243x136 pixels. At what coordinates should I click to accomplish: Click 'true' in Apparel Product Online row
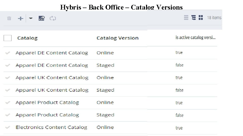[x=179, y=103]
